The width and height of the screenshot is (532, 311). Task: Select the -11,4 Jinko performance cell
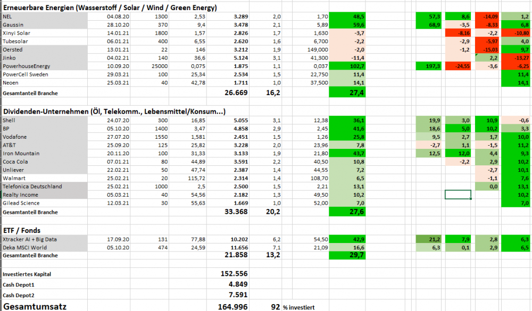[x=347, y=58]
